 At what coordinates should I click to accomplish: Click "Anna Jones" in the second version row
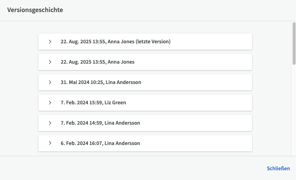click(121, 62)
